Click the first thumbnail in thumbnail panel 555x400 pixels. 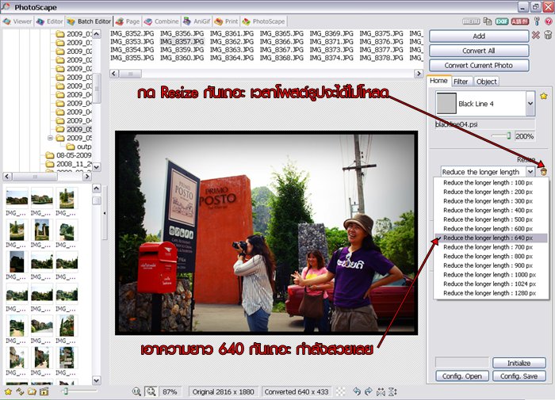pos(17,198)
